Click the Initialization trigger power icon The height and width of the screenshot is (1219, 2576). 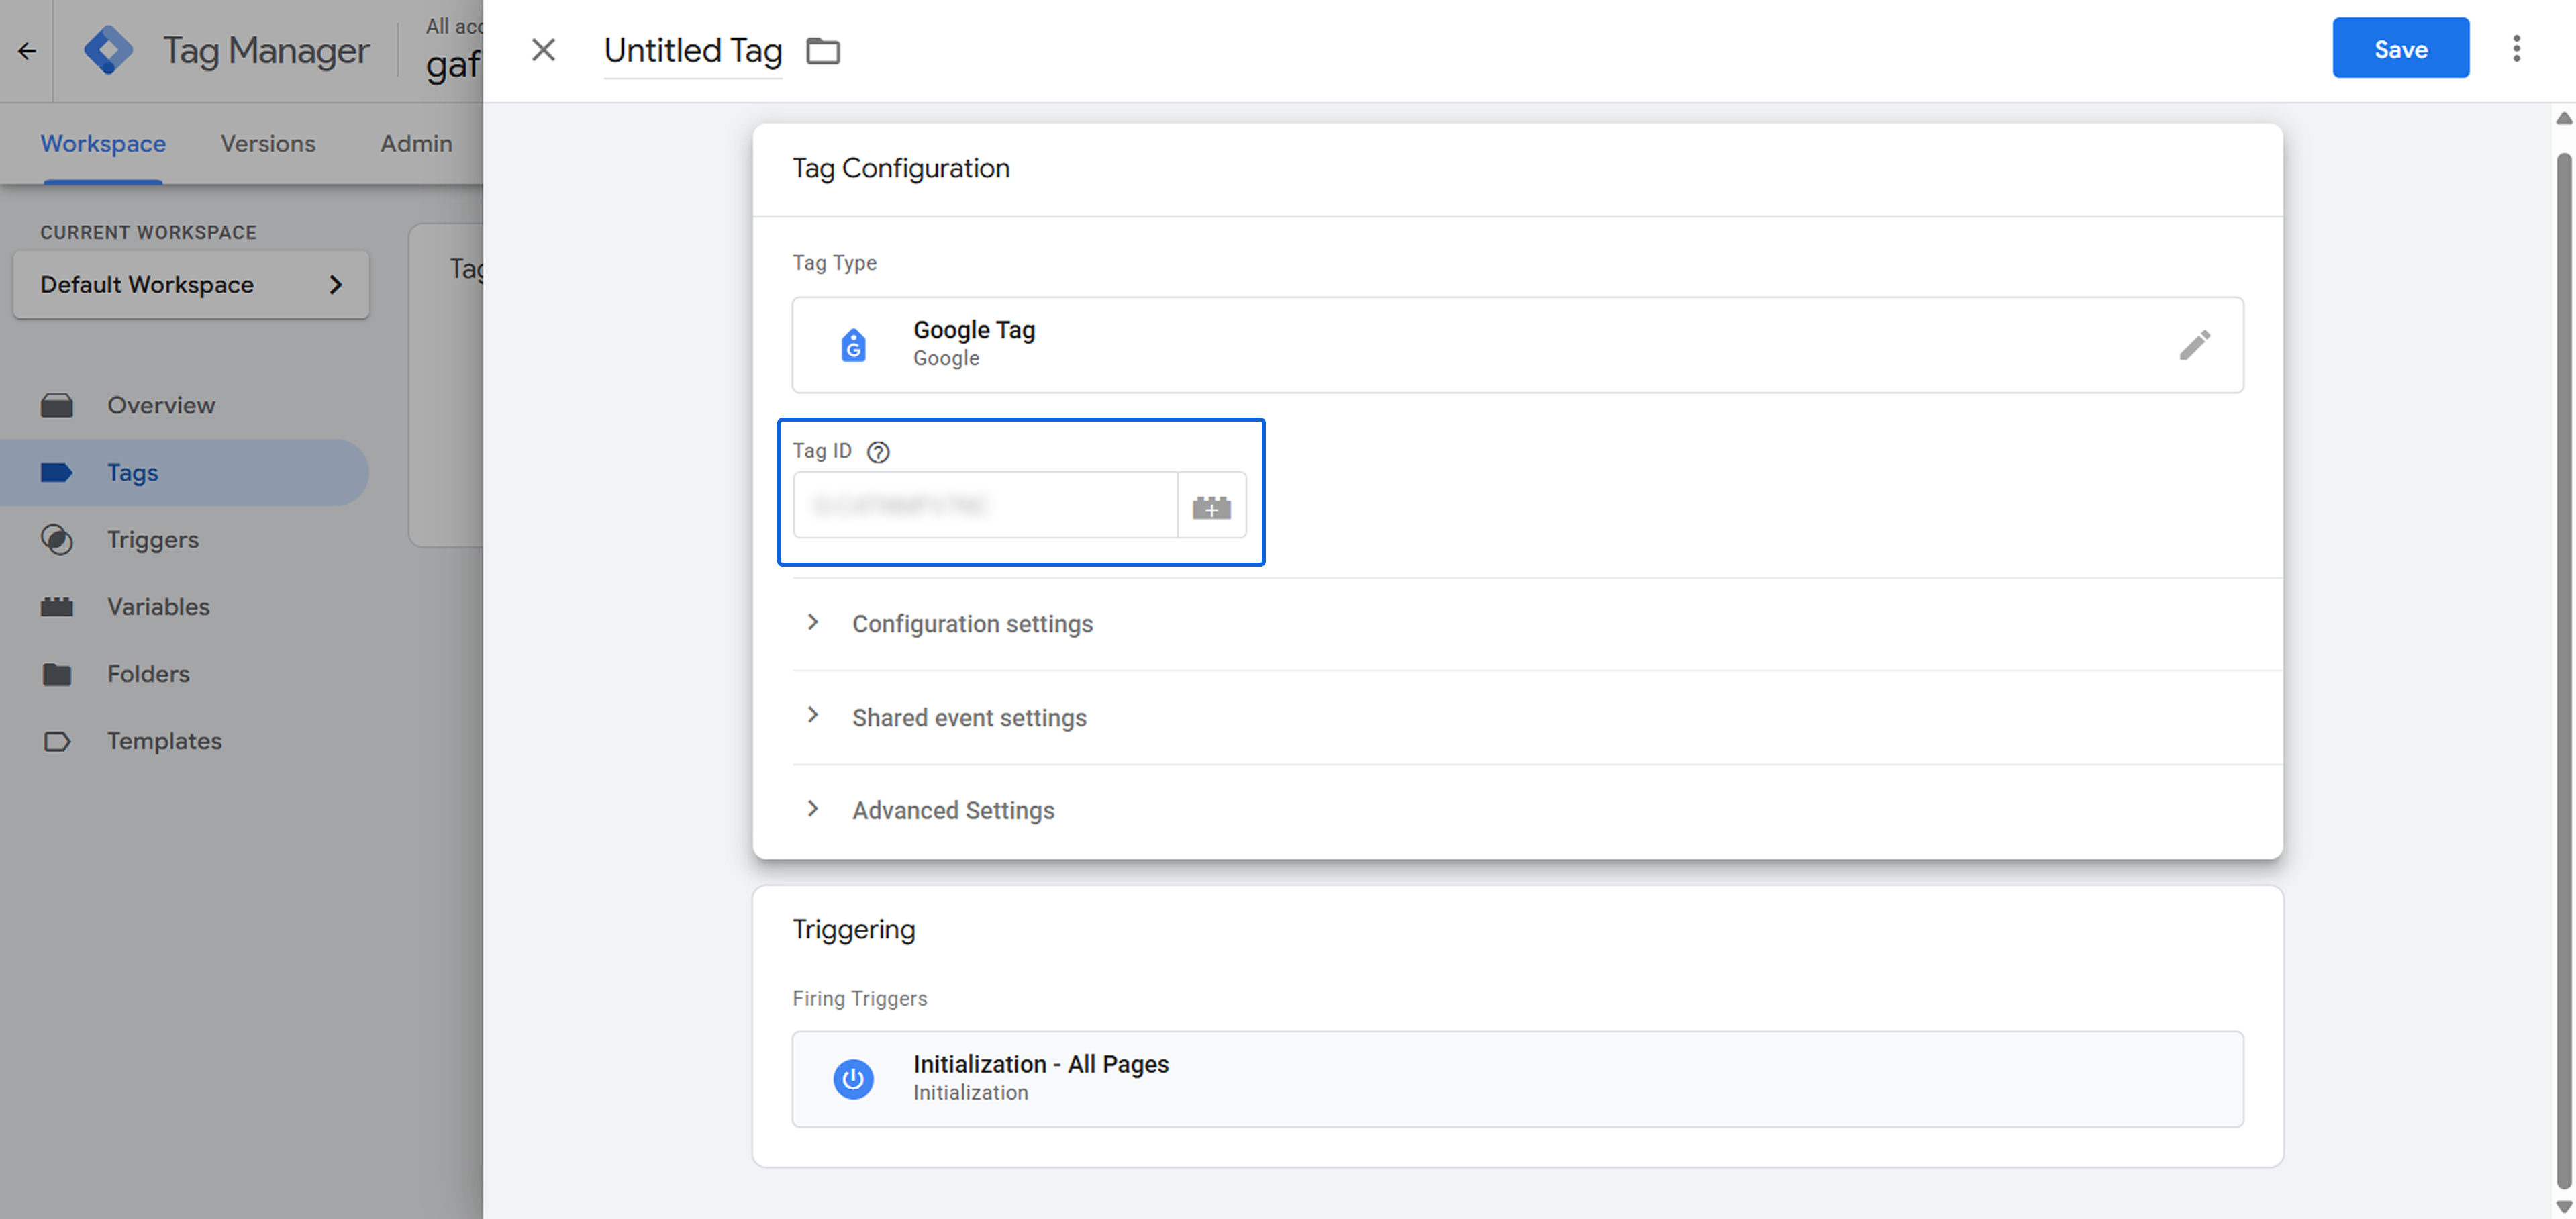point(853,1079)
